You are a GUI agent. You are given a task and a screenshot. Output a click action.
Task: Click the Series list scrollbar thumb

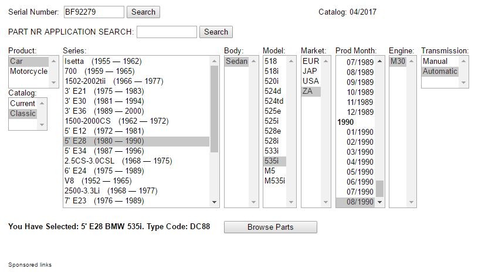(214, 109)
